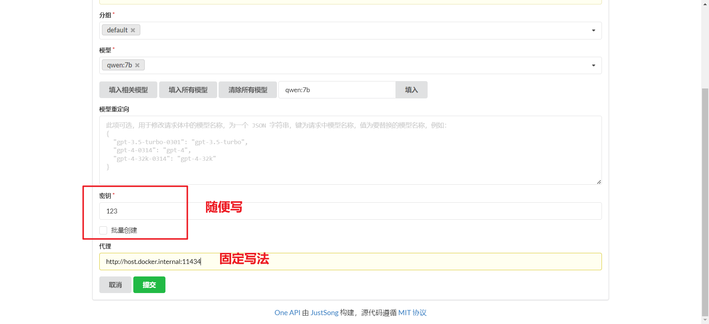Click the 填入 button beside the model input

point(411,90)
